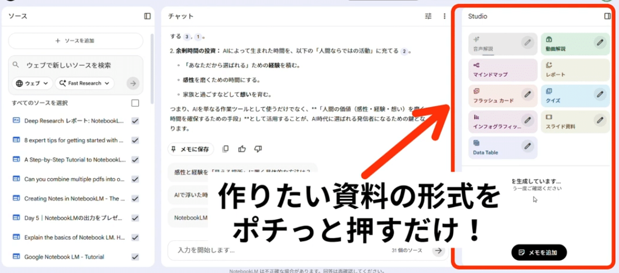Collapse the Sources panel using sidebar icon
This screenshot has width=619, height=273.
(147, 16)
